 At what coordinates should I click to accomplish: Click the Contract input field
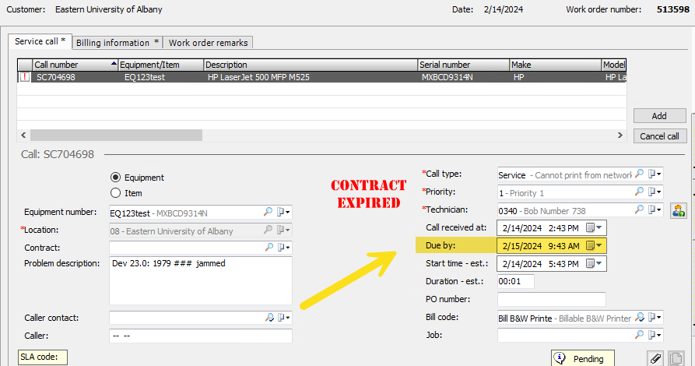click(x=186, y=248)
